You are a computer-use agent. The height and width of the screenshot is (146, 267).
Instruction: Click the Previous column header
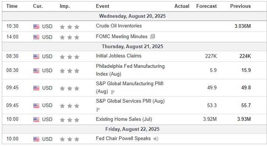[x=240, y=6]
